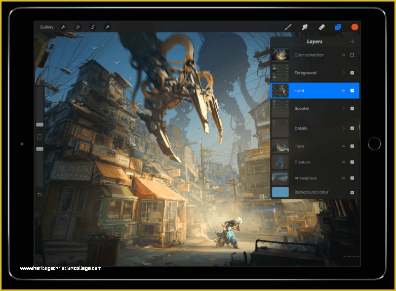
Task: Open blend mode N for Color correction
Action: click(x=343, y=55)
